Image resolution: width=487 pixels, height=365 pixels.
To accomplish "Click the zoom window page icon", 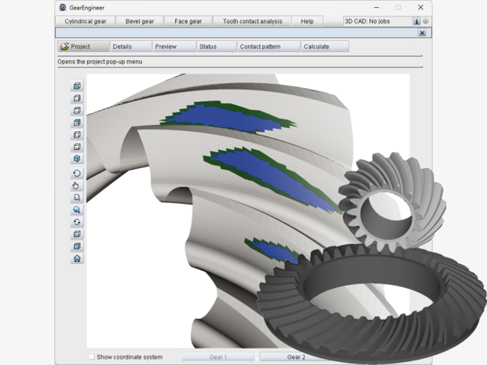I will pos(77,199).
